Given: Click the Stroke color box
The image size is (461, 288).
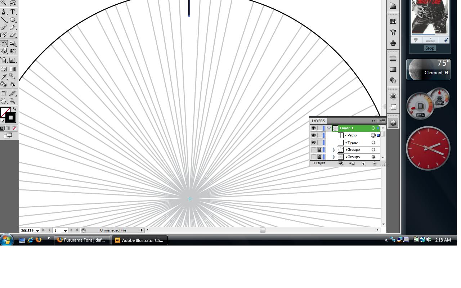Looking at the screenshot, I should (x=11, y=117).
